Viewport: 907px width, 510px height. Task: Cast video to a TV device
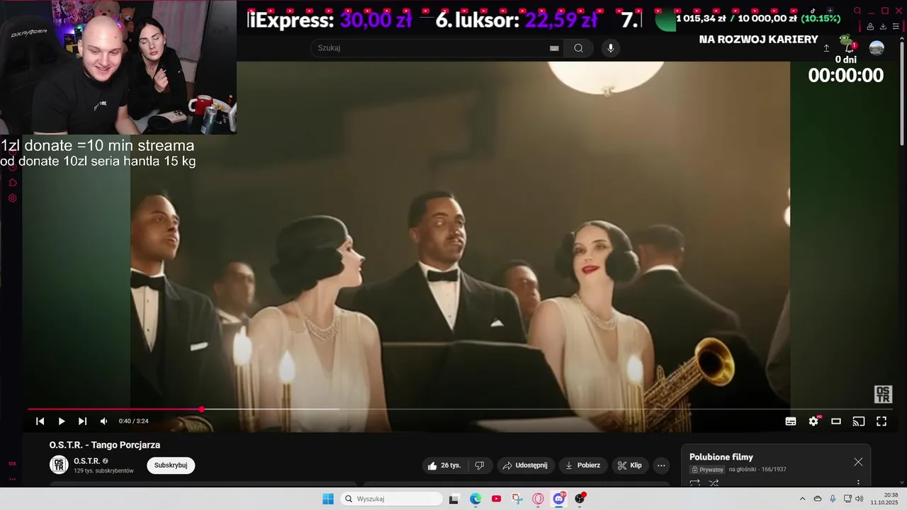tap(859, 421)
